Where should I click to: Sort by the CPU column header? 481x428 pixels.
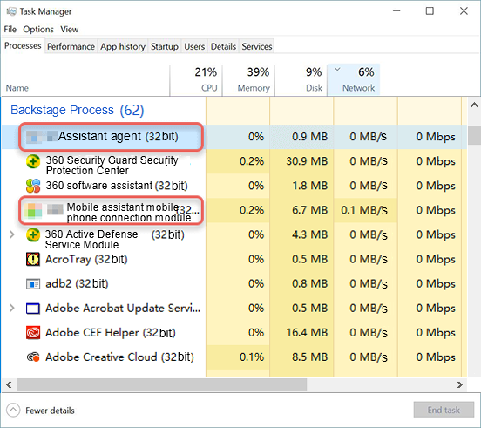196,80
